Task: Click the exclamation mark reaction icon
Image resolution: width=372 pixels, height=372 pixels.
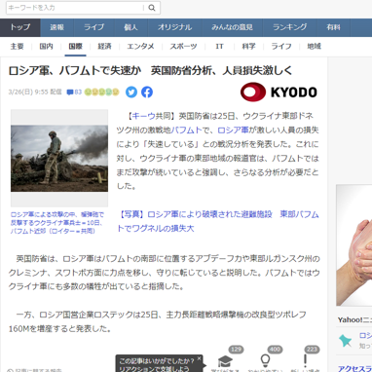Action: pyautogui.click(x=305, y=360)
